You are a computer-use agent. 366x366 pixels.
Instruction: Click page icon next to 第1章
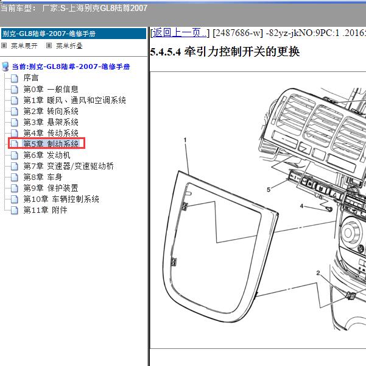15,100
